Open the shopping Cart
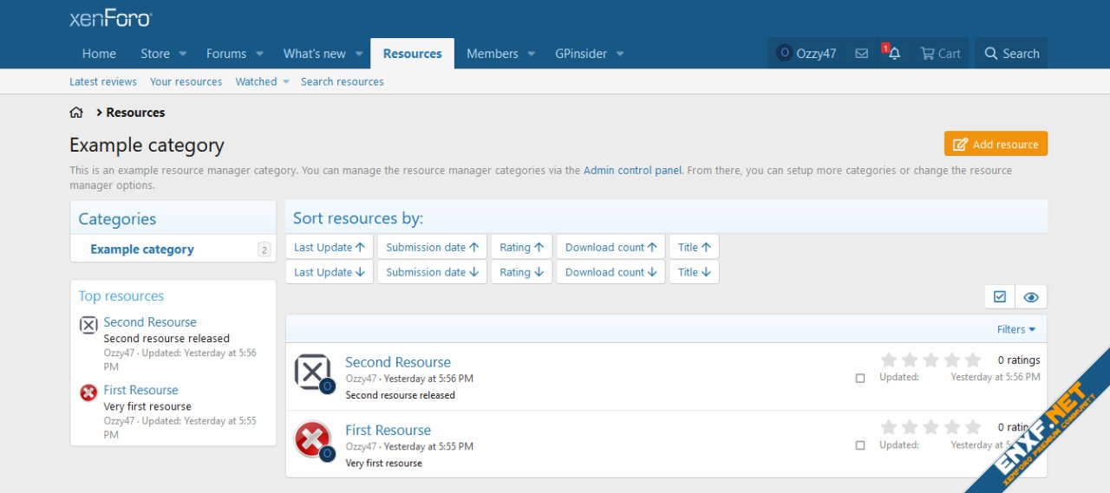This screenshot has width=1110, height=493. pos(940,54)
